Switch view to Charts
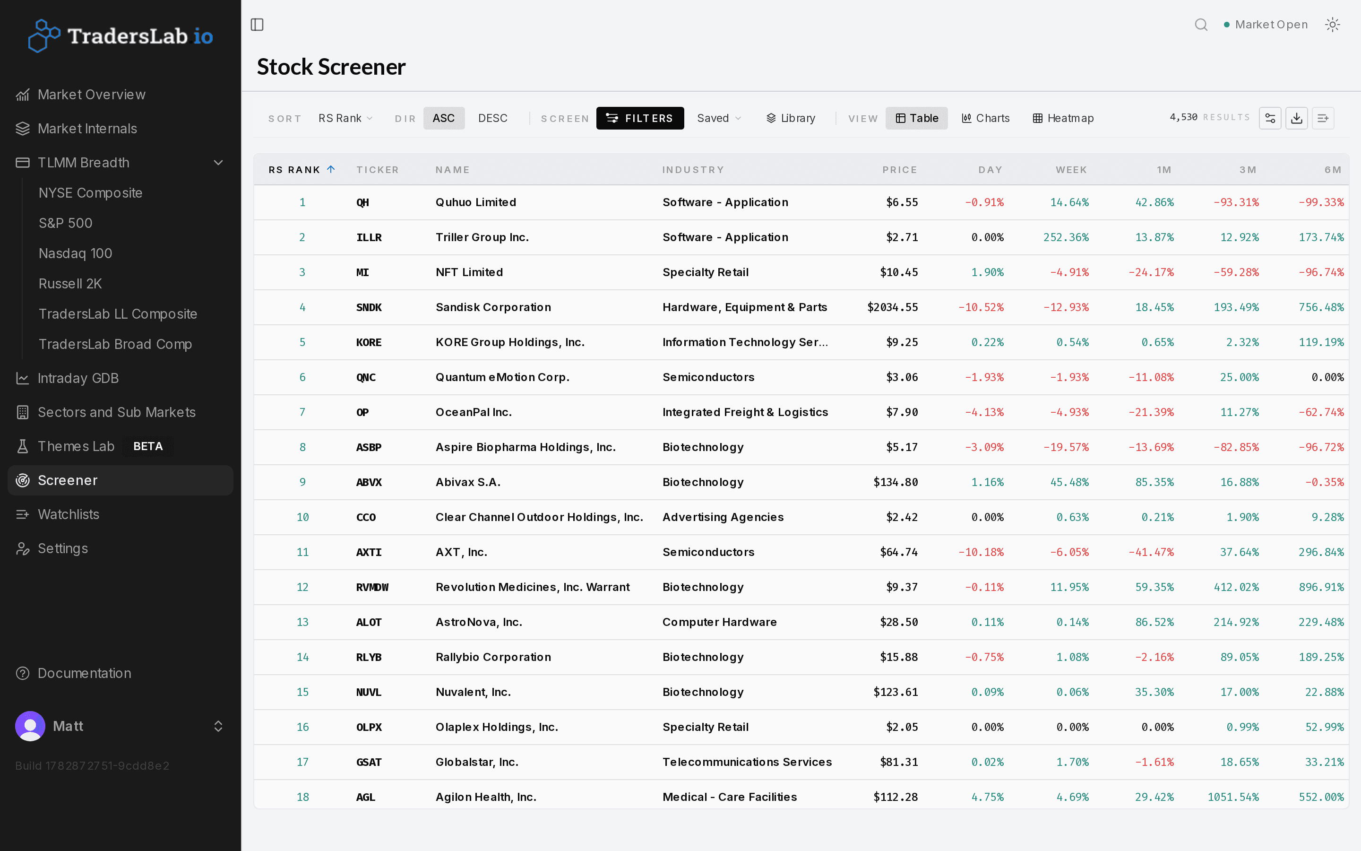This screenshot has width=1361, height=851. click(985, 118)
